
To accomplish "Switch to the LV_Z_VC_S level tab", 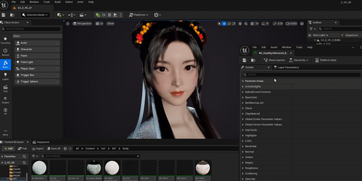I will 25,8.
